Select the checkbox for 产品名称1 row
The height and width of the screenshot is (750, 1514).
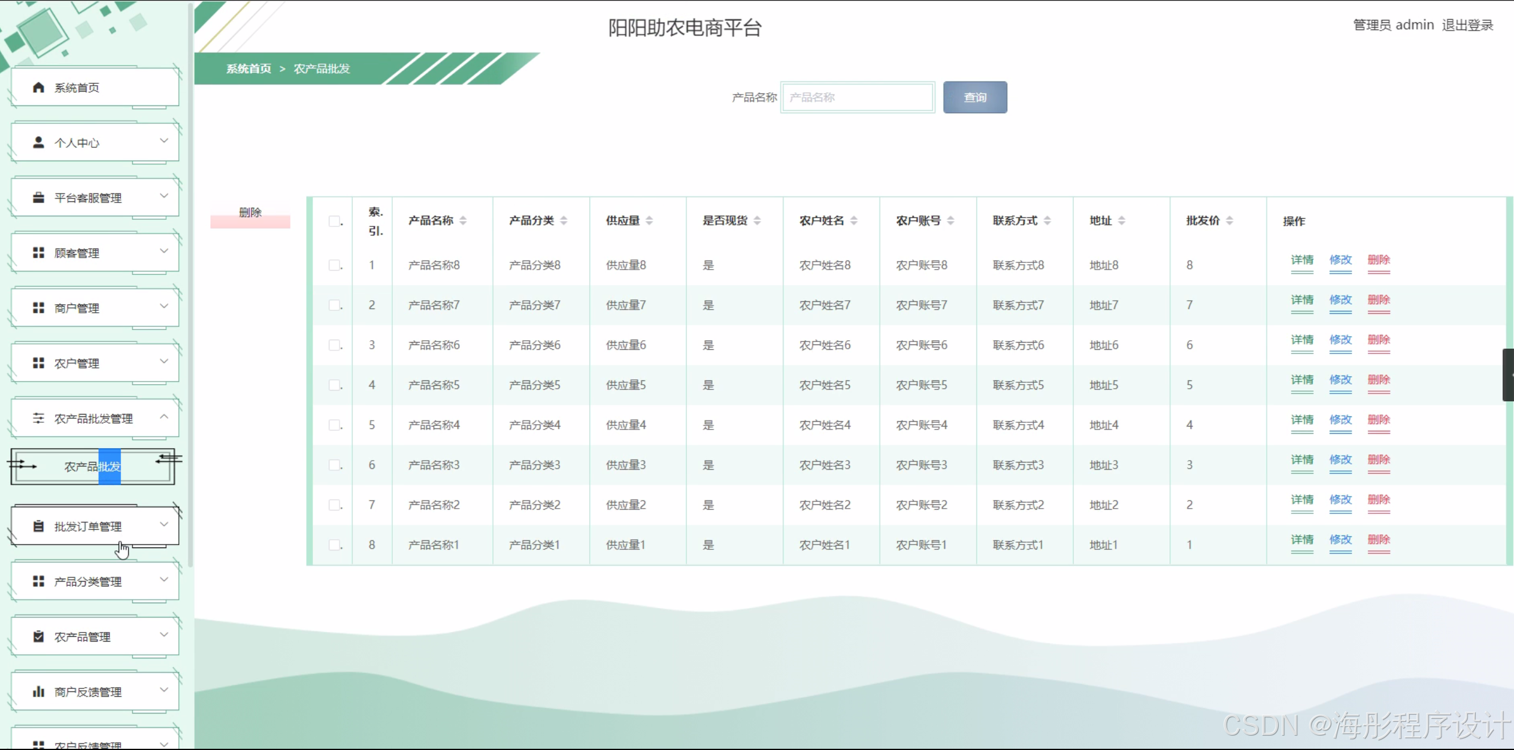pyautogui.click(x=334, y=545)
